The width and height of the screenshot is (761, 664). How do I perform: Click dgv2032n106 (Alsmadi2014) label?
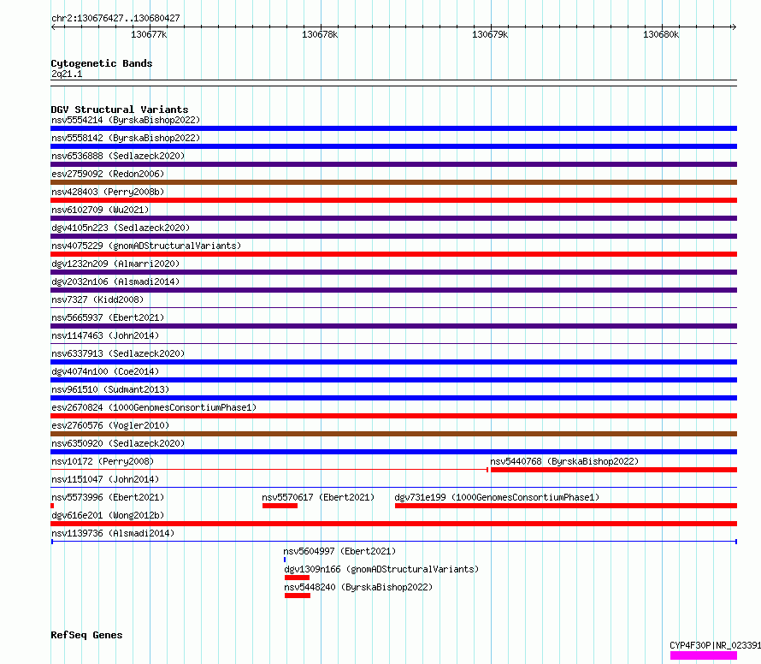(x=115, y=282)
